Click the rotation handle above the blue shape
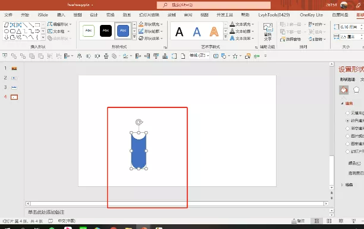This screenshot has height=229, width=364. click(139, 122)
